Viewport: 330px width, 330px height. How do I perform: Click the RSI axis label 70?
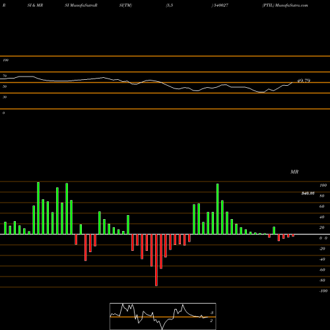[x=5, y=76]
